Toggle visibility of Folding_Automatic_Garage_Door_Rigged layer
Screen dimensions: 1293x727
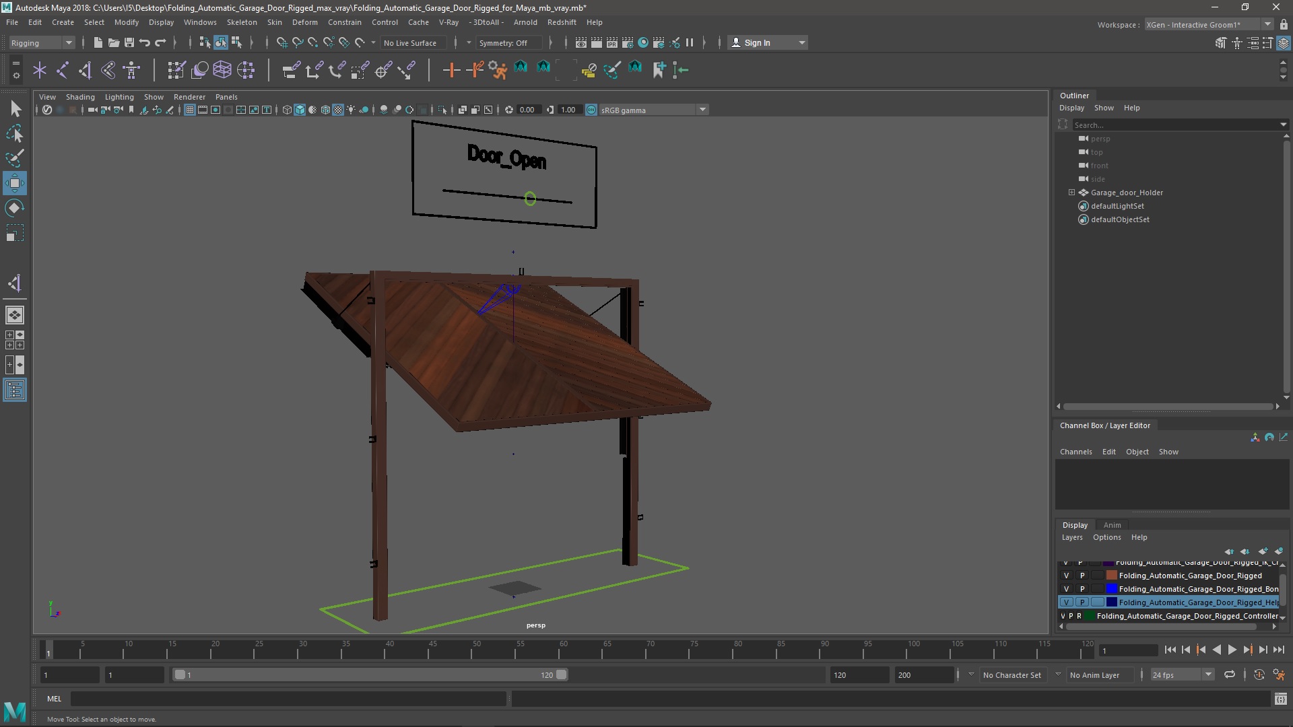coord(1065,576)
